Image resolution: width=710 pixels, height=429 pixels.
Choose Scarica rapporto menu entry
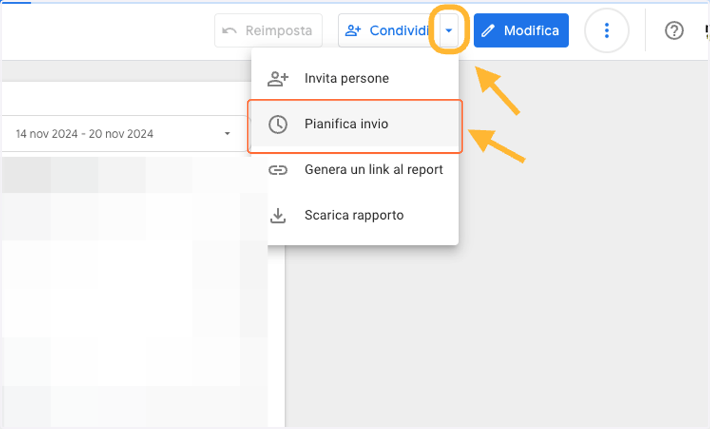point(355,215)
